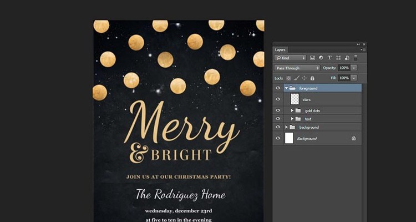The image size is (416, 222).
Task: Click the text group folder icon
Action: point(298,119)
